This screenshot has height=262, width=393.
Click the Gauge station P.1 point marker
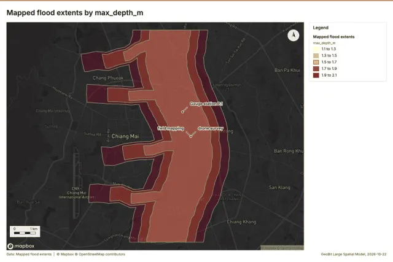coord(182,112)
